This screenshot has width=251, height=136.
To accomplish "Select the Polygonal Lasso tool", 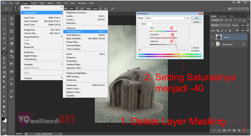I will [x=4, y=29].
